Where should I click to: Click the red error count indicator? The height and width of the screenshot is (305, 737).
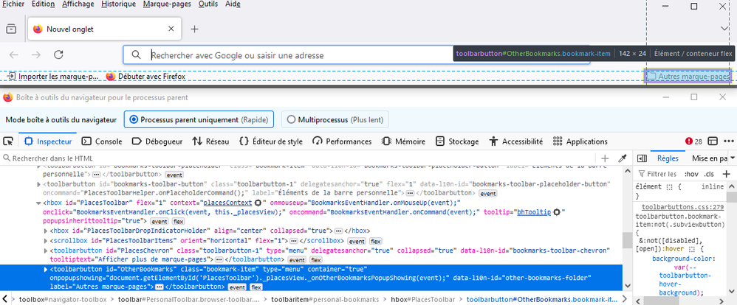693,141
